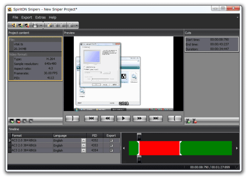Click the remove file icon with red badge
The width and height of the screenshot is (248, 178).
(x=18, y=121)
